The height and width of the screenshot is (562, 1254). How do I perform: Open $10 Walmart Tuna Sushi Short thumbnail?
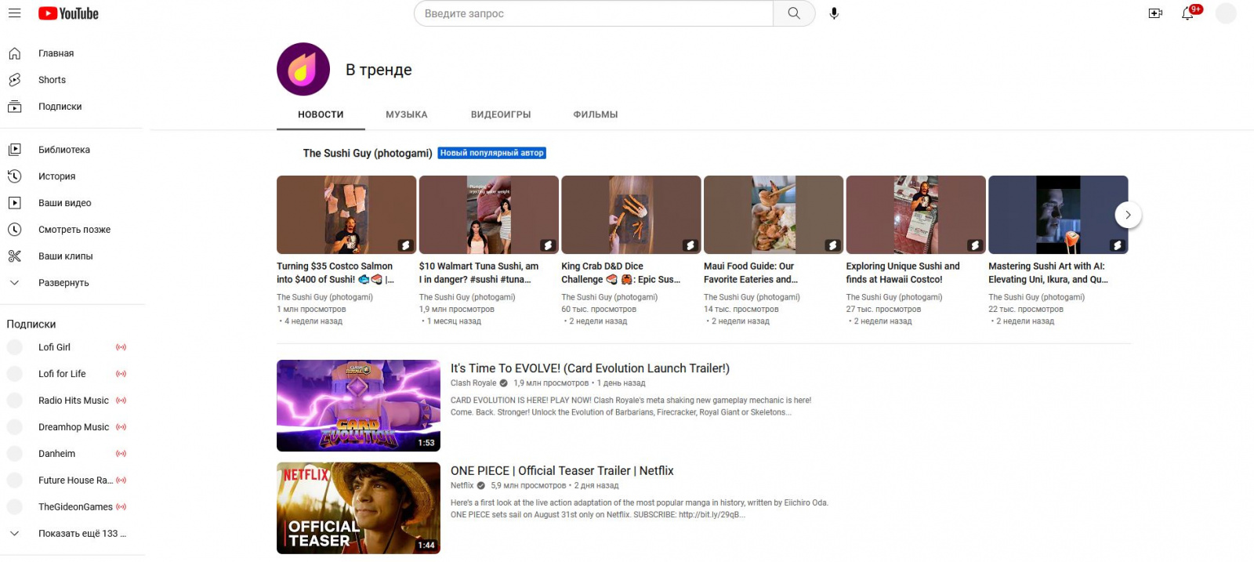[x=489, y=215]
